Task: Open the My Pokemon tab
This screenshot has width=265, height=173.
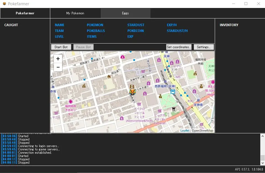Action: [75, 13]
